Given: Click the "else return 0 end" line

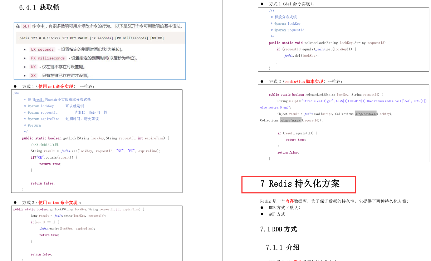Looking at the screenshot, I should pos(276,108).
